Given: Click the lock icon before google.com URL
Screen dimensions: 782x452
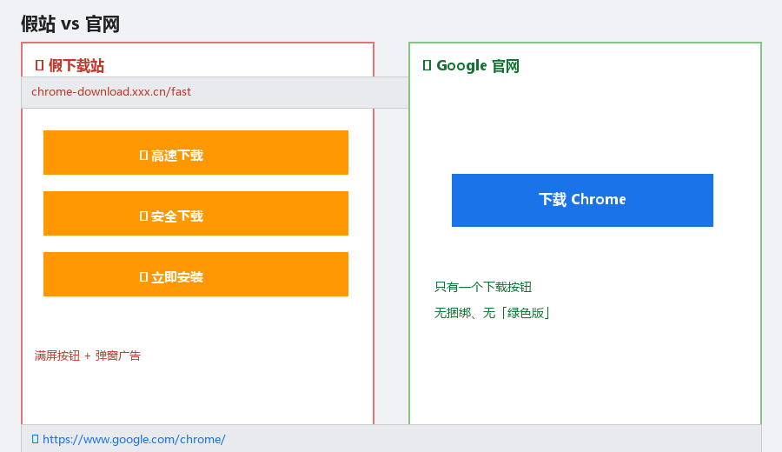Looking at the screenshot, I should point(35,439).
